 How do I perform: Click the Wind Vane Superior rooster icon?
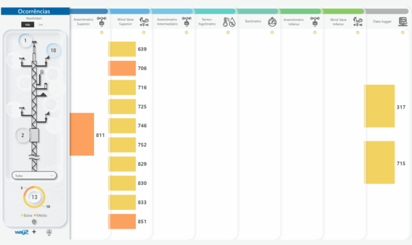[144, 21]
